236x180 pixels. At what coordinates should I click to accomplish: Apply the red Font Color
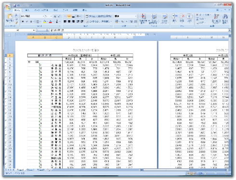(x=51, y=22)
